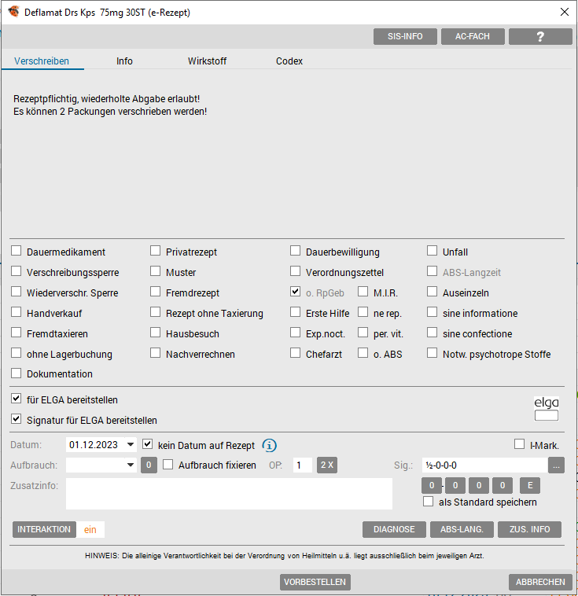Check Dokumentation checkbox
This screenshot has height=596, width=578.
pyautogui.click(x=16, y=373)
